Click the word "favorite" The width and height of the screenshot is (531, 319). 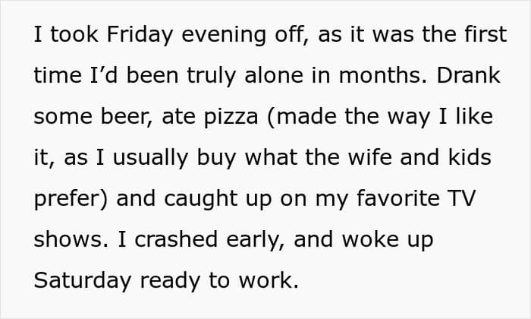click(x=397, y=199)
